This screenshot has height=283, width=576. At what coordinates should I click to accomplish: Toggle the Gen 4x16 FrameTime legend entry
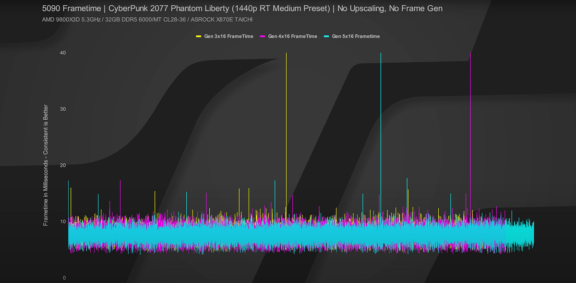(x=288, y=36)
